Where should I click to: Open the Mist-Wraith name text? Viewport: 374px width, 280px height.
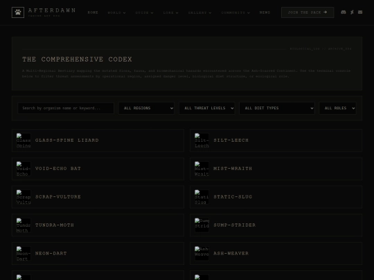pos(233,169)
